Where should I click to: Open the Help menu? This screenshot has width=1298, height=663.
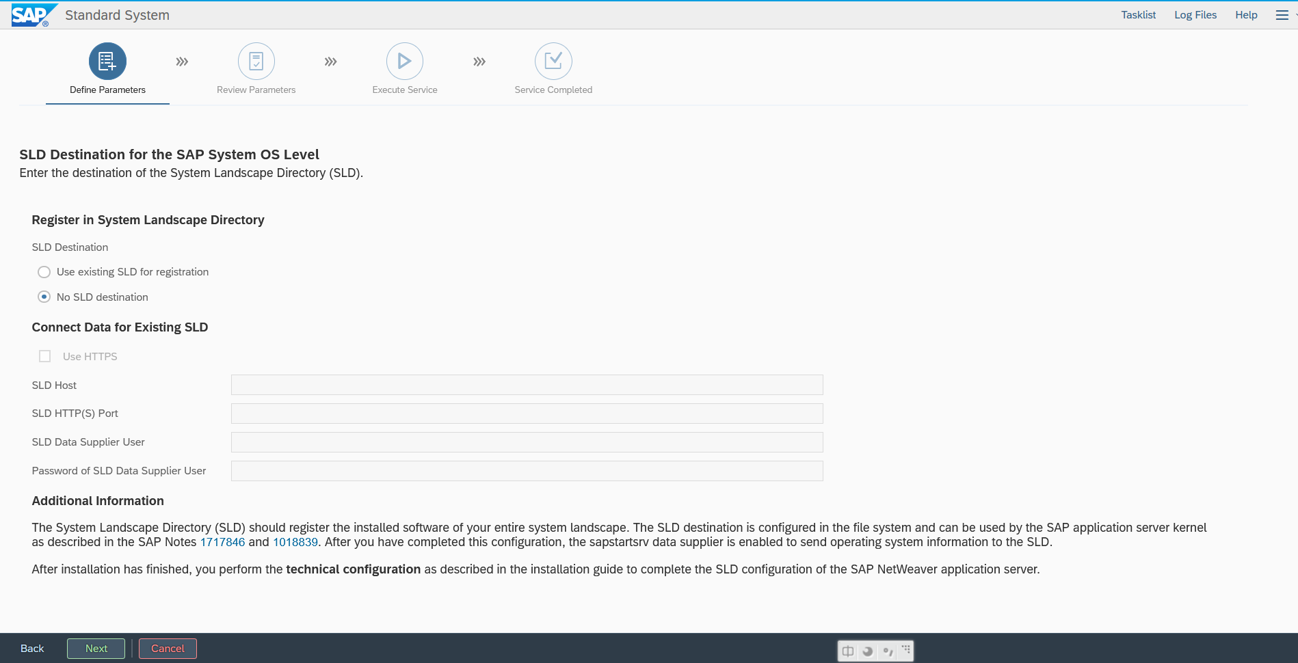pos(1246,15)
